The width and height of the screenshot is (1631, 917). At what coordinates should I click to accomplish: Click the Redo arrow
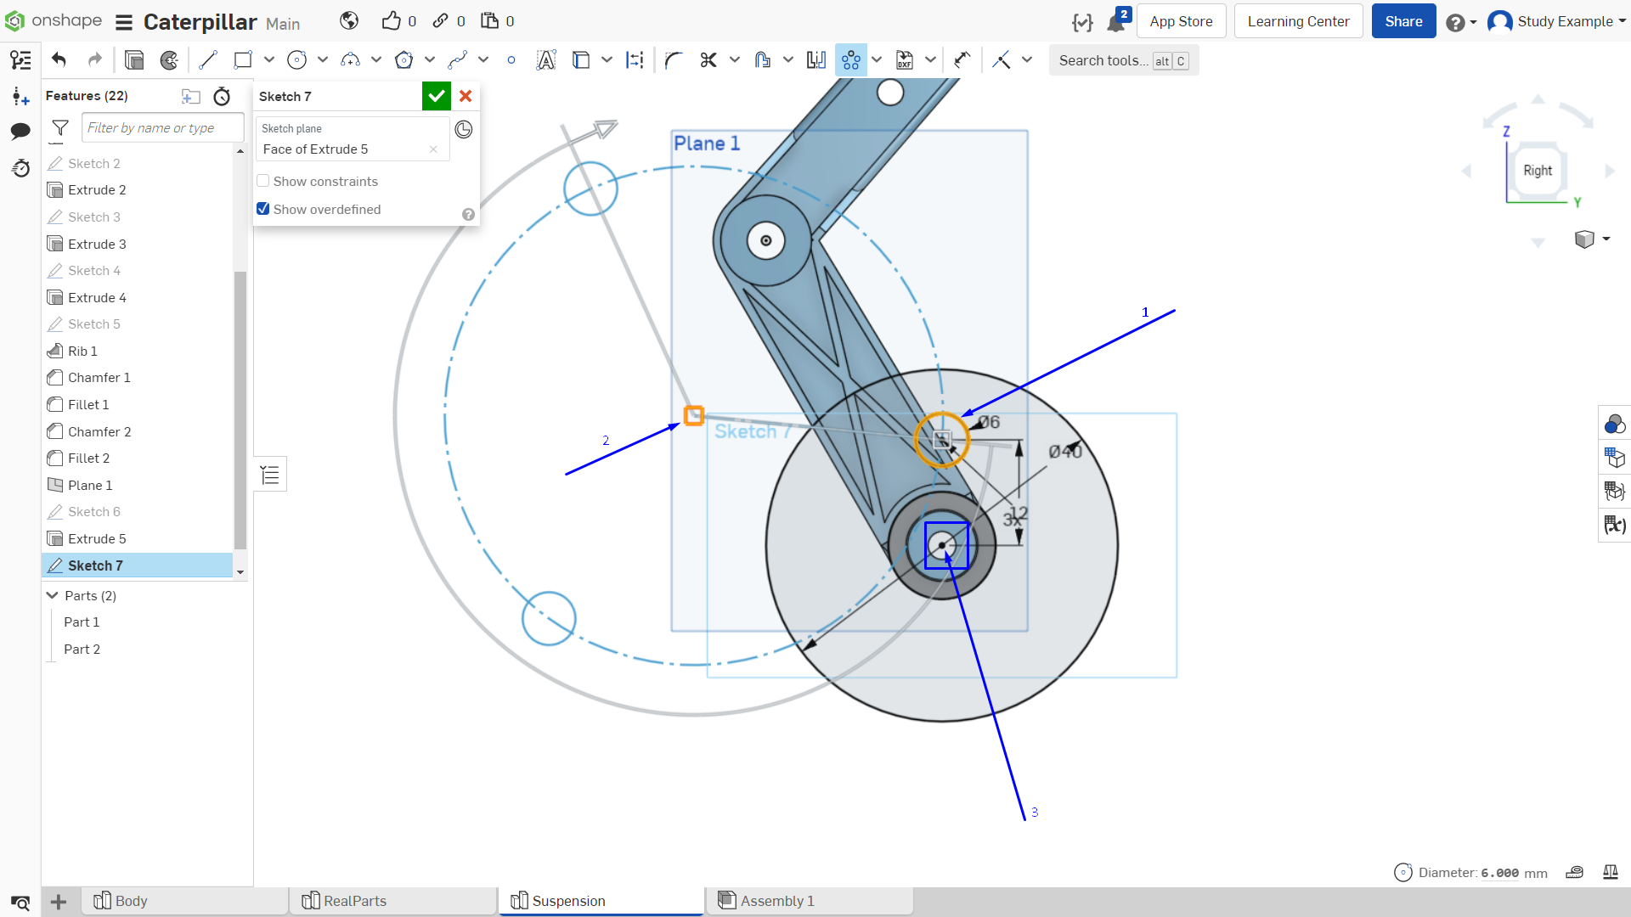pyautogui.click(x=94, y=60)
